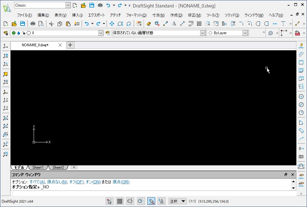Select the Mirror tool icon

(174, 24)
